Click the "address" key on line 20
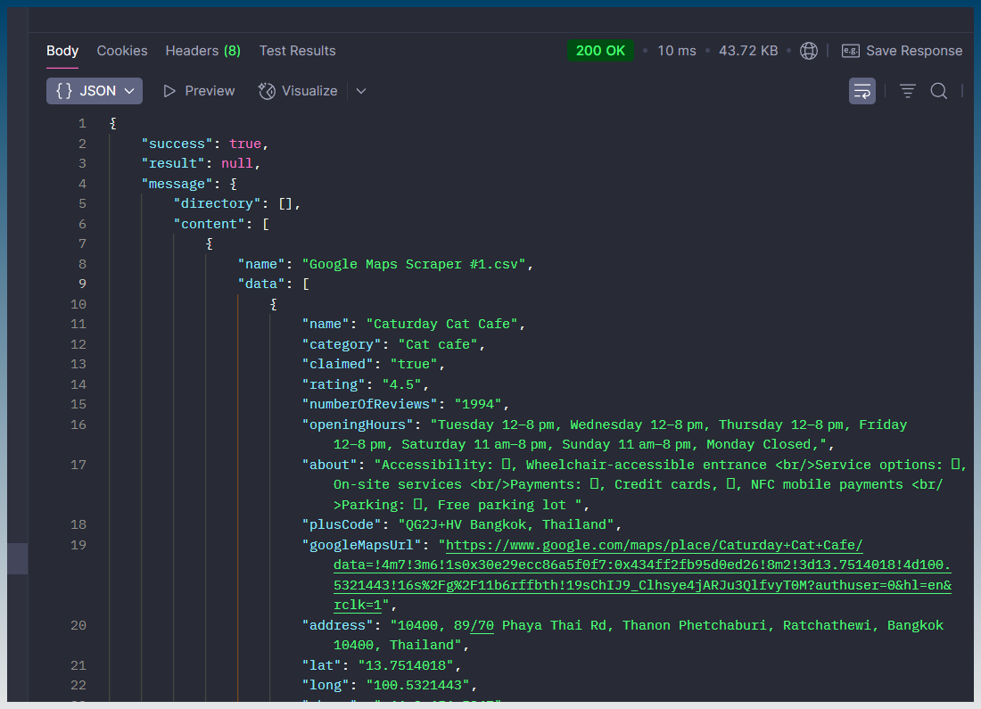981x709 pixels. [338, 625]
